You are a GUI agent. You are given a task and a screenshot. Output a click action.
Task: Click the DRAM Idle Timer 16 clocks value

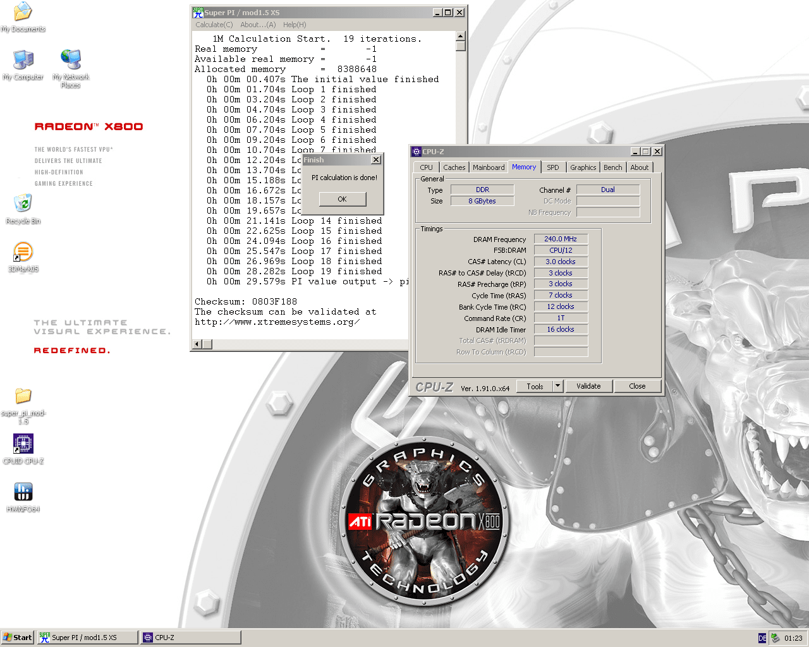tap(561, 329)
